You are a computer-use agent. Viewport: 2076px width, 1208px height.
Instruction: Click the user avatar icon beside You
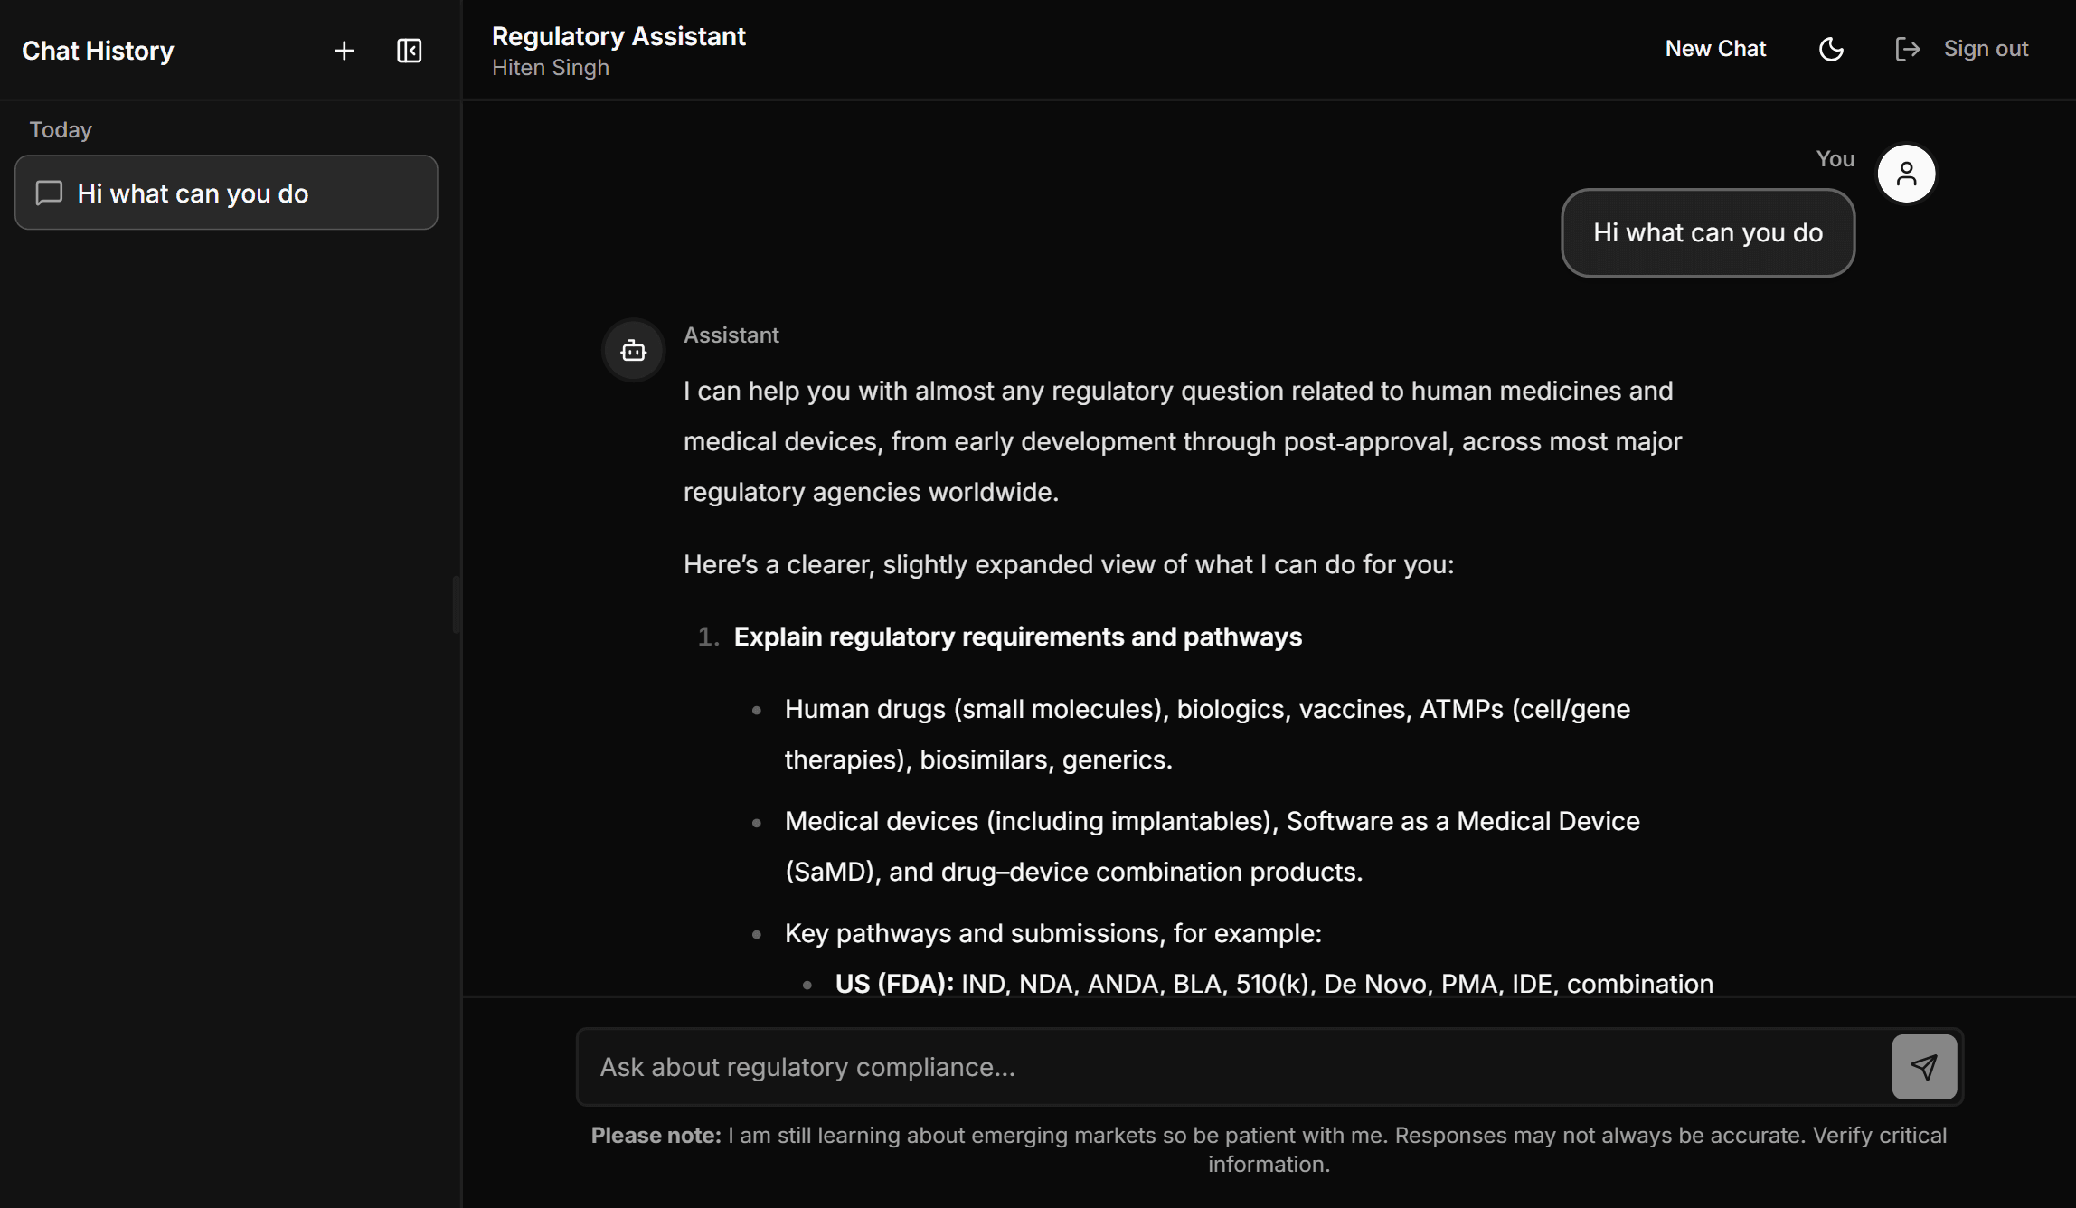(1906, 174)
